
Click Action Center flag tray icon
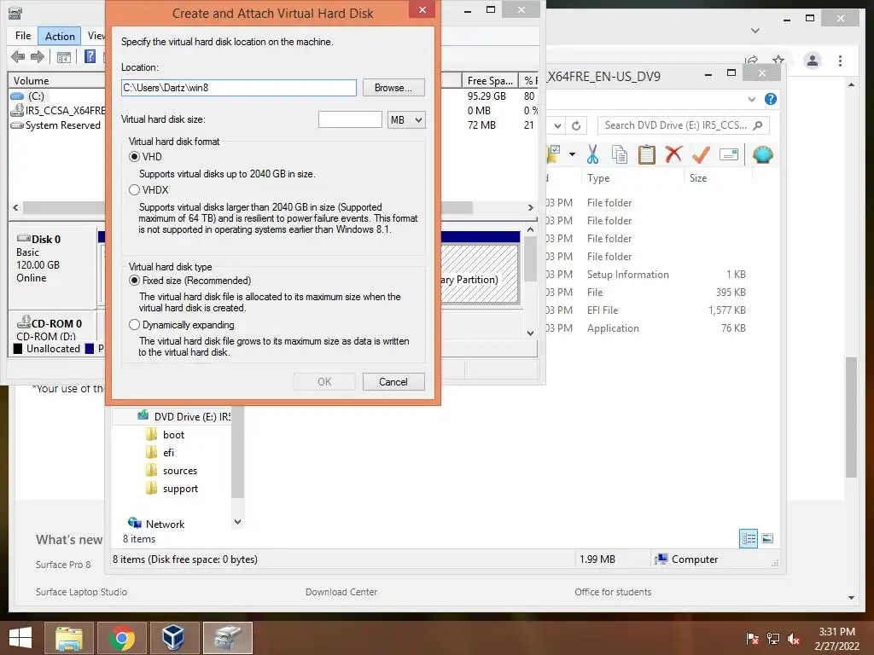753,639
